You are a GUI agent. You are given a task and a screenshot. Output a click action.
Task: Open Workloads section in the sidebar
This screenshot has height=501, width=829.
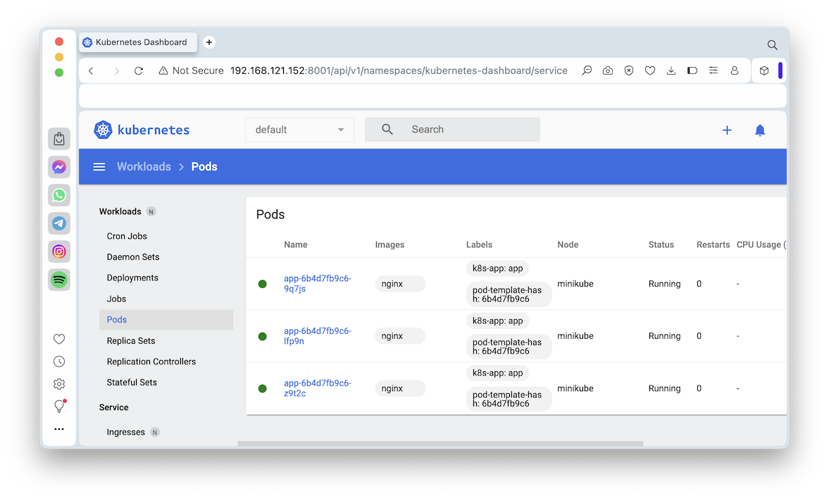[x=120, y=211]
